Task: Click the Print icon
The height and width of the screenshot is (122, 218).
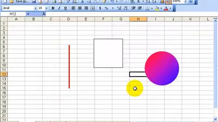Action: pyautogui.click(x=54, y=1)
